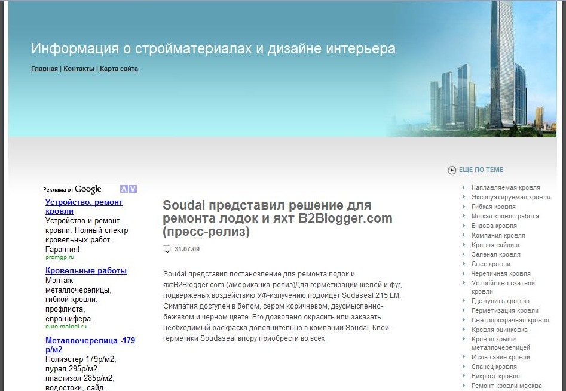
Task: Open the underlined Свес кровли link
Action: (x=491, y=264)
